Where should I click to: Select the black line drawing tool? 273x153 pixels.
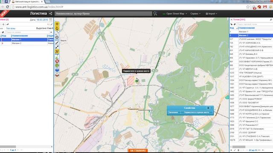click(57, 42)
